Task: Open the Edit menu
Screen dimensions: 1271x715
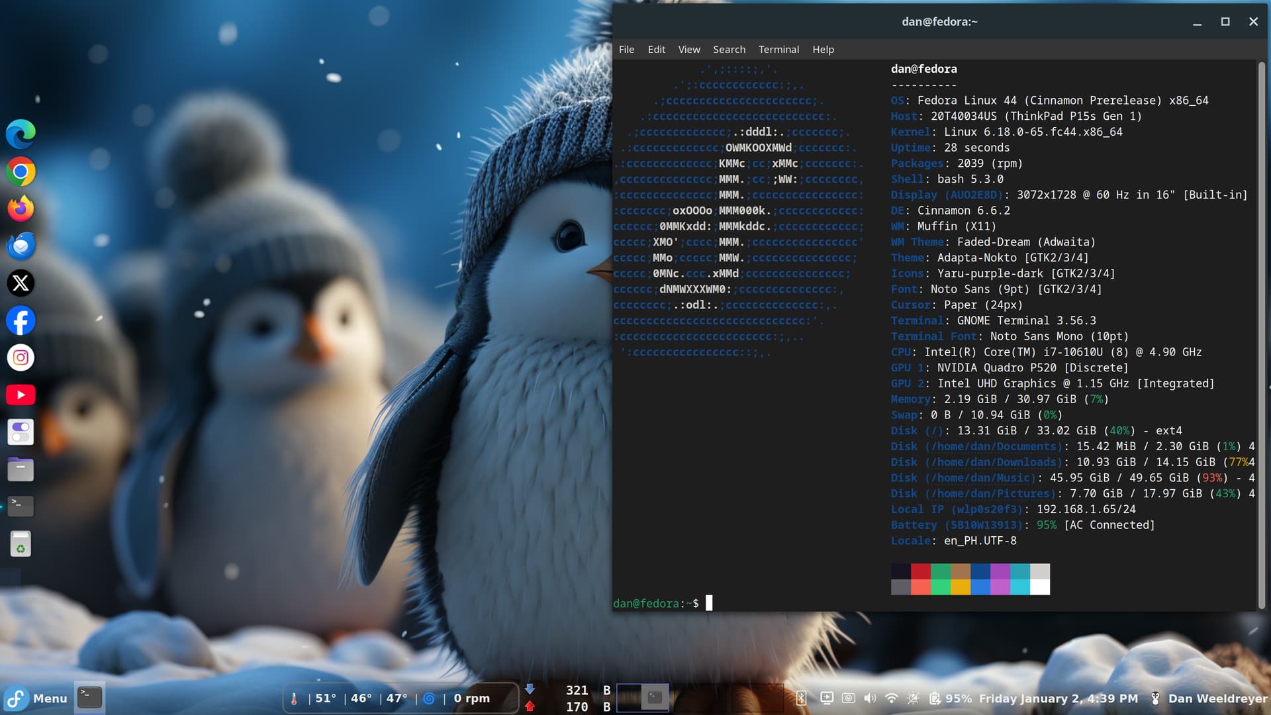Action: [656, 50]
